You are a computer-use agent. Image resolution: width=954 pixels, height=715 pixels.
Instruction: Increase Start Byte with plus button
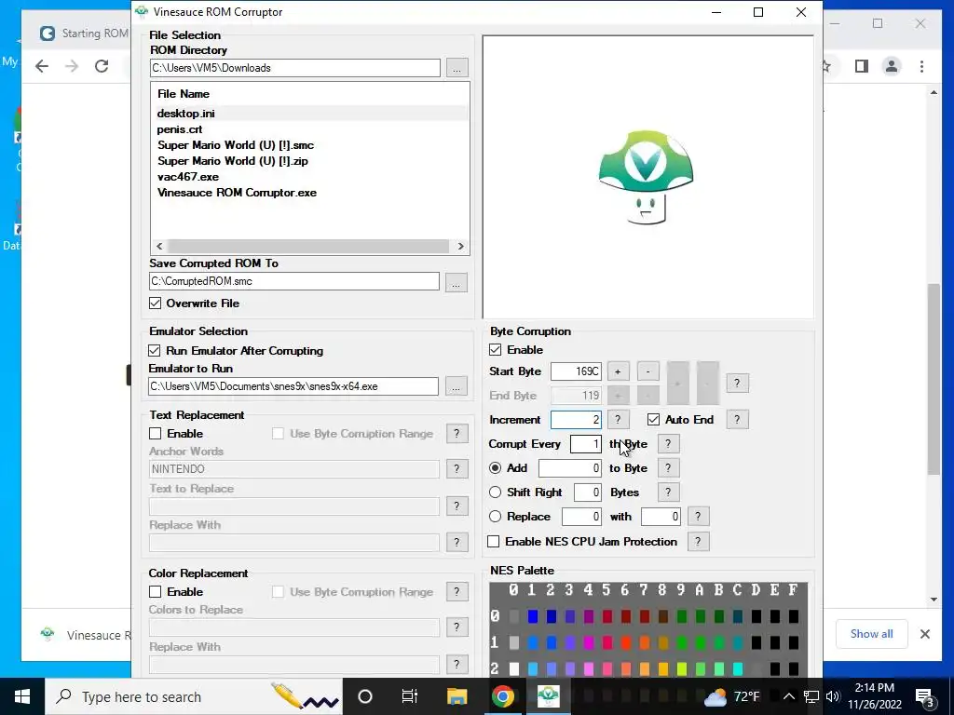click(x=618, y=371)
